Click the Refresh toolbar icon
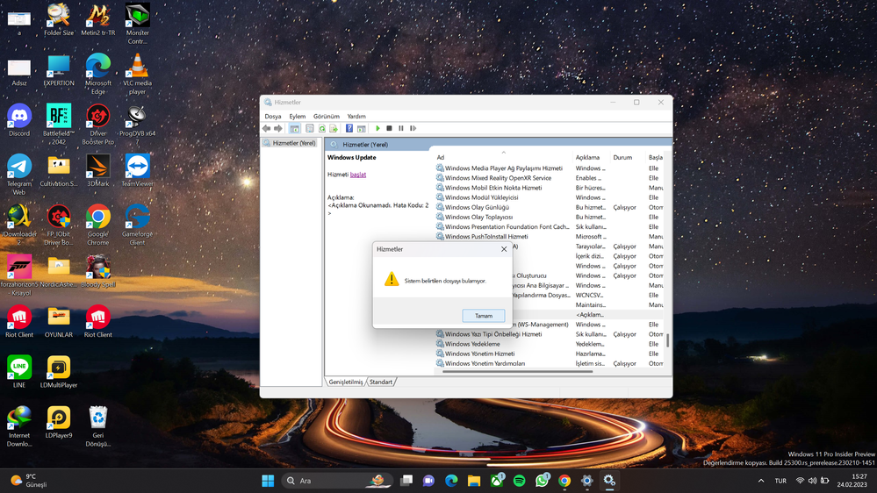 (322, 129)
